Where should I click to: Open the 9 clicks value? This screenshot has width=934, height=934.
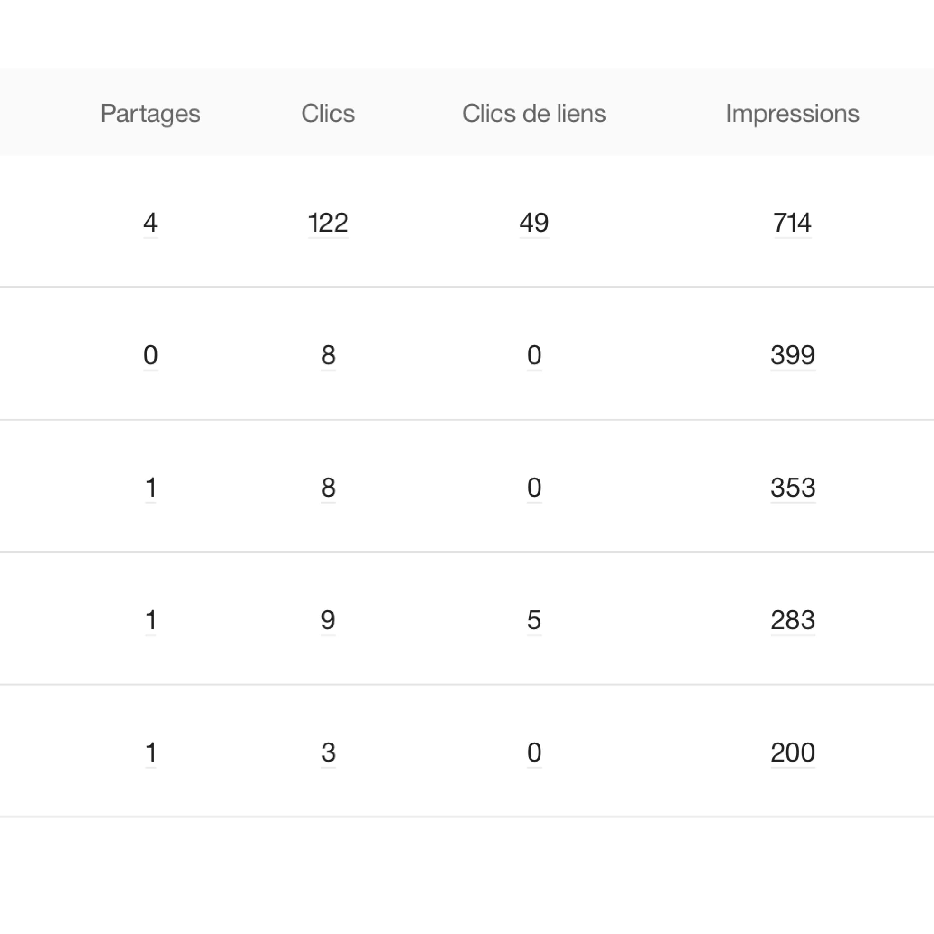(328, 620)
